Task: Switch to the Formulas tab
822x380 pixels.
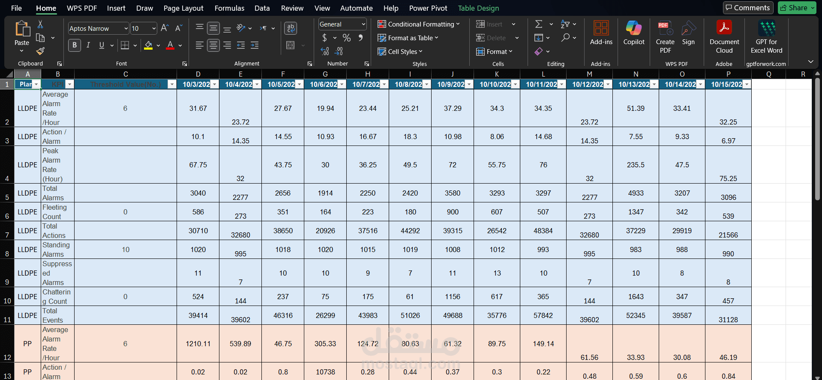Action: [x=229, y=8]
